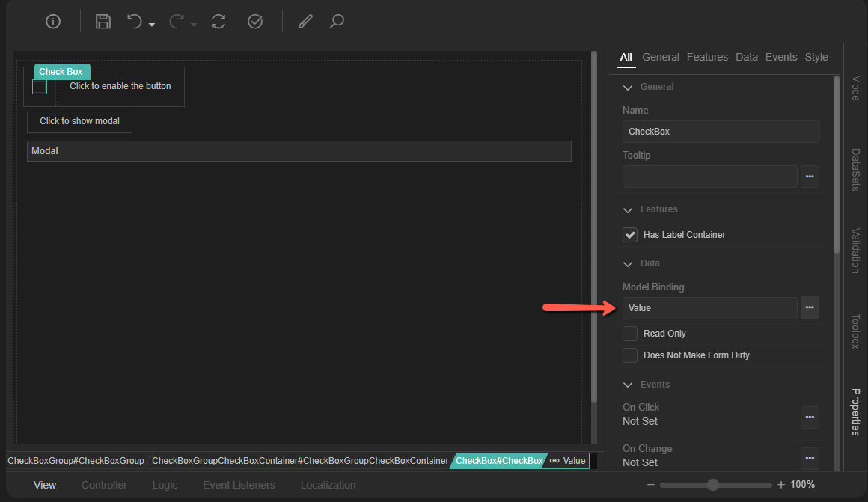Image resolution: width=868 pixels, height=502 pixels.
Task: Refresh the form view
Action: pyautogui.click(x=218, y=22)
